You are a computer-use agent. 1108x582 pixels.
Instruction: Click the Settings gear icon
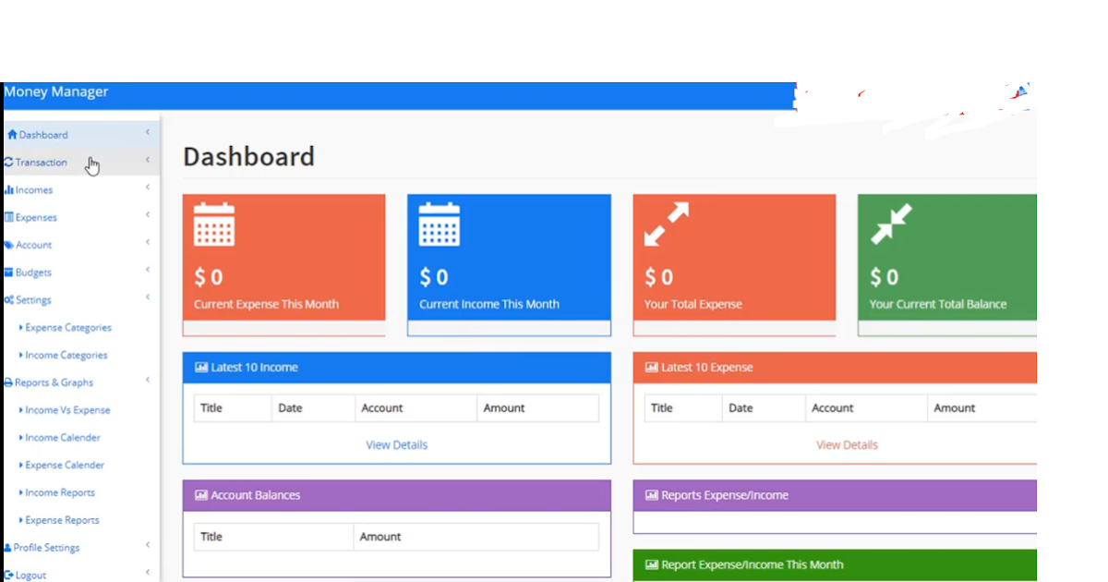pyautogui.click(x=8, y=299)
